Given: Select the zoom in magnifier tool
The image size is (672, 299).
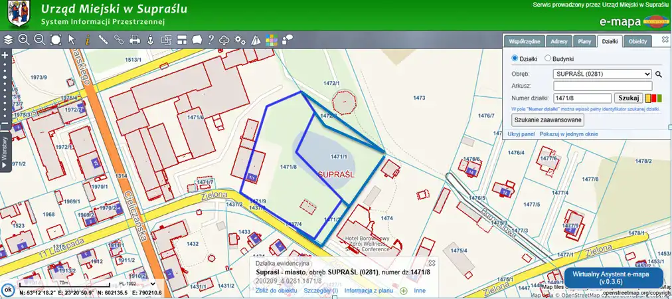Looking at the screenshot, I should pos(24,40).
